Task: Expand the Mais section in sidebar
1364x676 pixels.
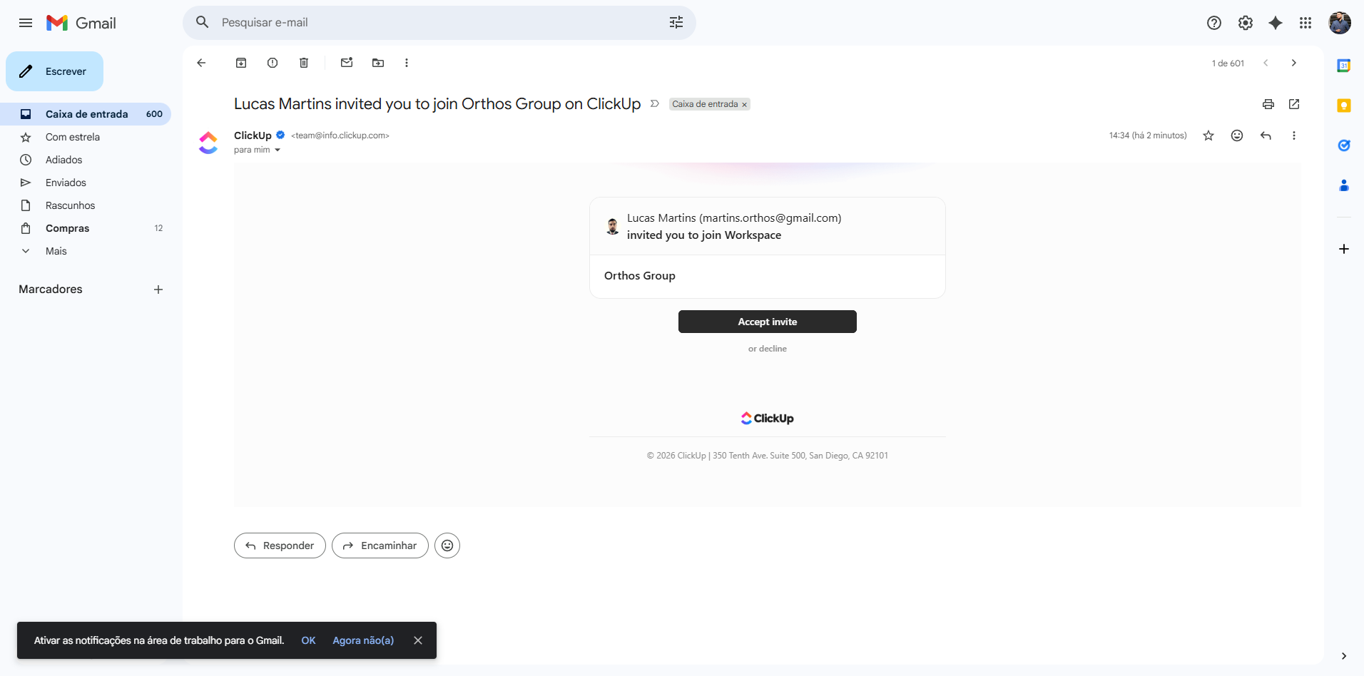Action: [56, 251]
